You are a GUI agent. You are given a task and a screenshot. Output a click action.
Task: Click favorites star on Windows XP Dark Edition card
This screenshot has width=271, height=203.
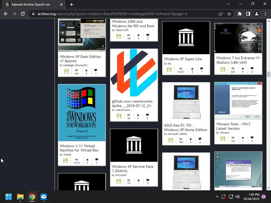coord(87,70)
